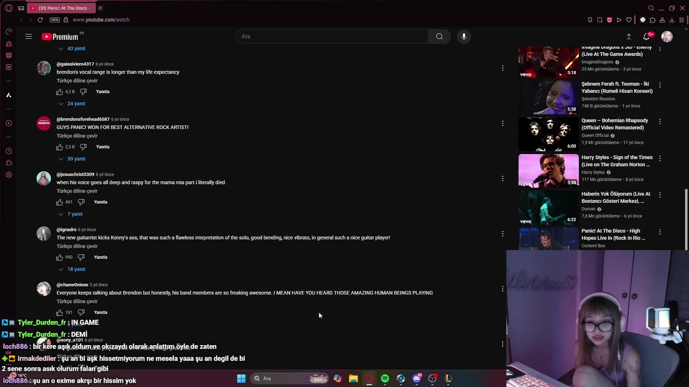Screen dimensions: 689x387
Task: Open Aria AI in the Opera sidebar
Action: pos(9,95)
